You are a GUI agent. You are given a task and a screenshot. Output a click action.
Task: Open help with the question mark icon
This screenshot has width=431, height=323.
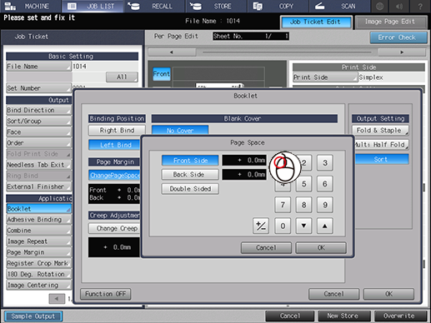tap(420, 6)
